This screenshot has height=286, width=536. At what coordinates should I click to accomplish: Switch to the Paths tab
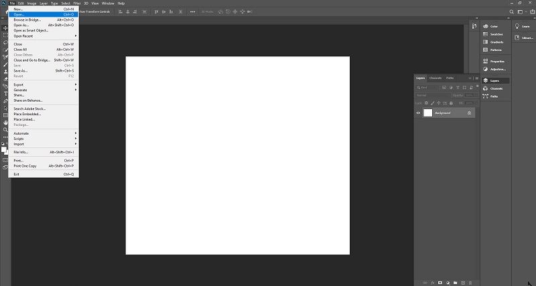tap(450, 78)
